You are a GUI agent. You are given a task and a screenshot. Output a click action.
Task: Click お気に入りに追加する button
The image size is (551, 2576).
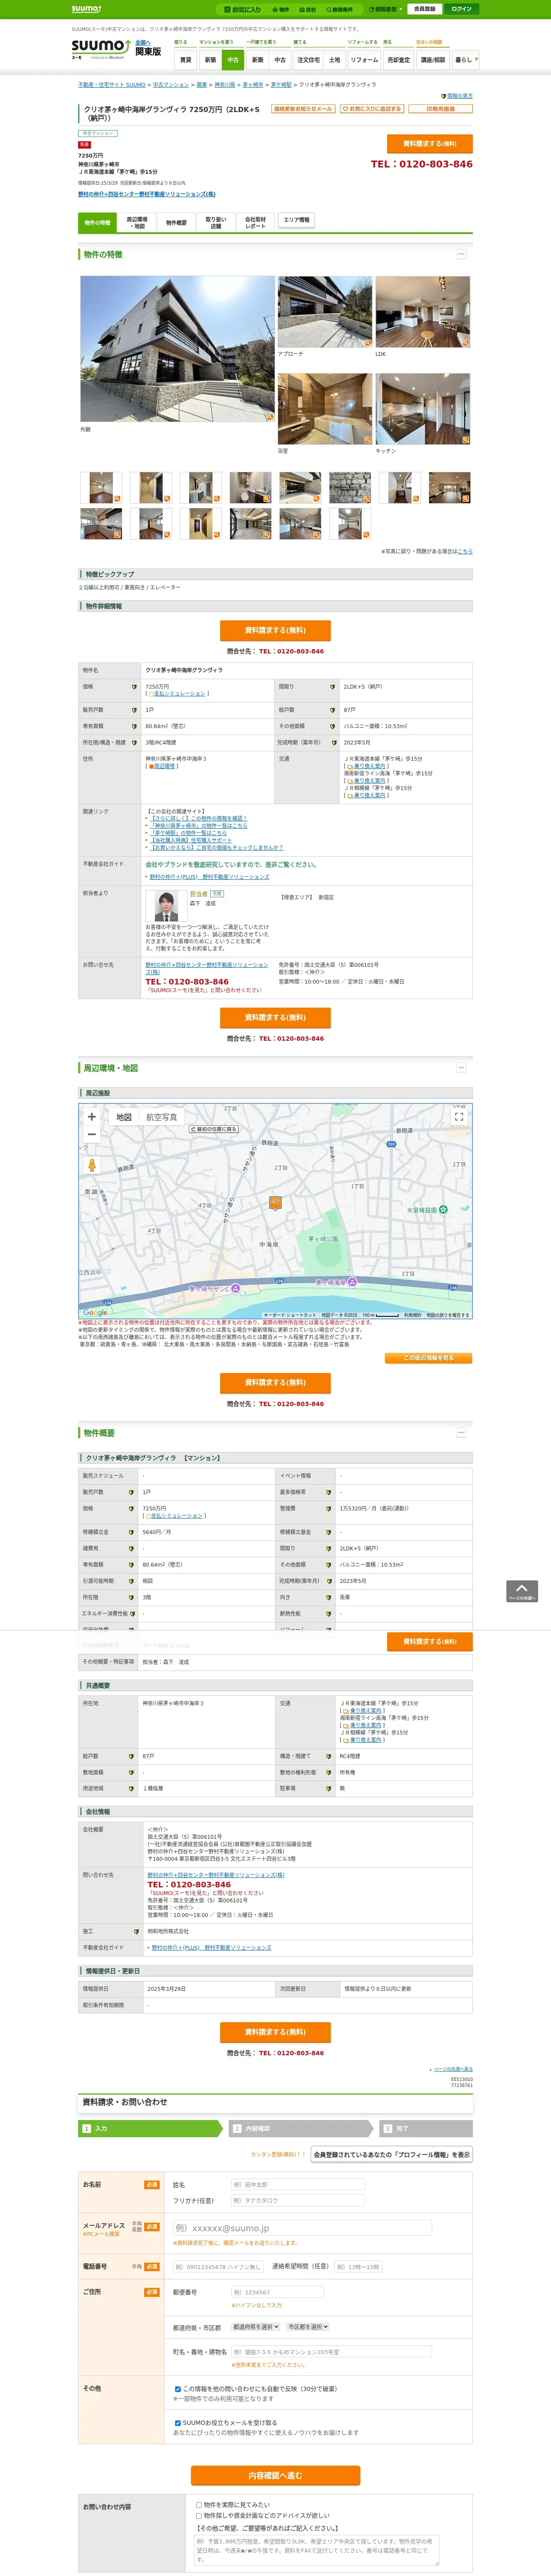pyautogui.click(x=372, y=109)
